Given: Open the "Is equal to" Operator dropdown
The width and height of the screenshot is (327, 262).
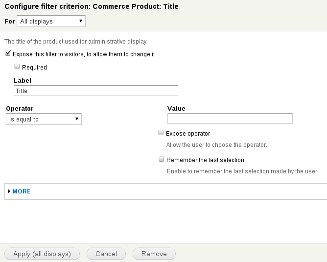Looking at the screenshot, I should (x=44, y=119).
